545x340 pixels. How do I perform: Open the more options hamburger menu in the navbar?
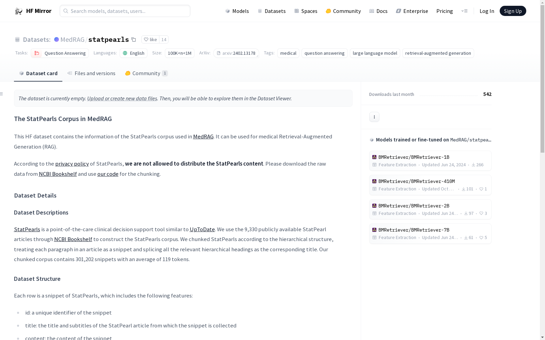tap(464, 11)
